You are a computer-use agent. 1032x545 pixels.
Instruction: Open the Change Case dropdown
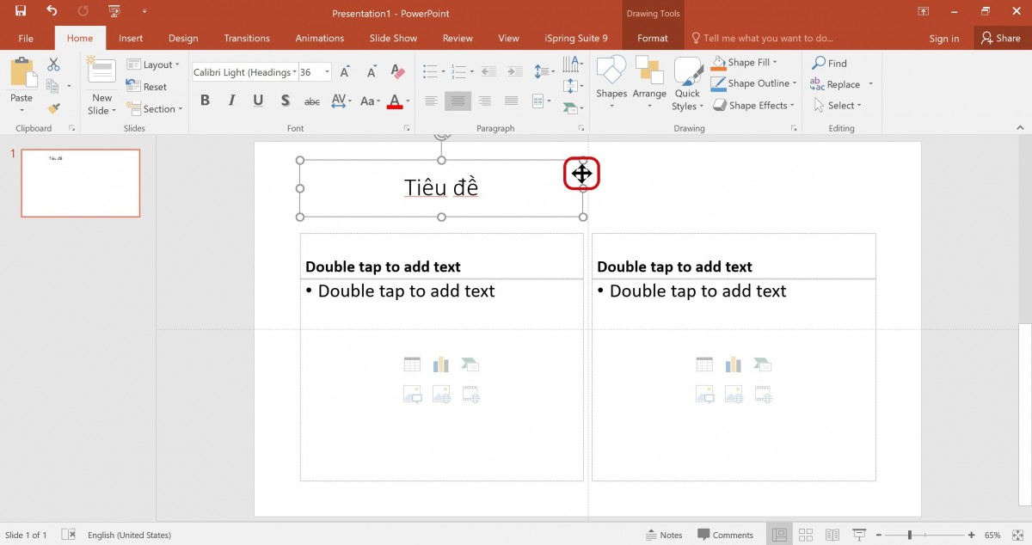(370, 101)
